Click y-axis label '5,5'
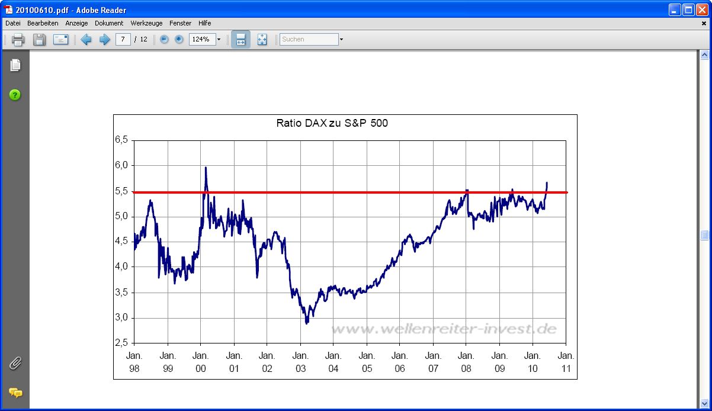 tap(121, 191)
